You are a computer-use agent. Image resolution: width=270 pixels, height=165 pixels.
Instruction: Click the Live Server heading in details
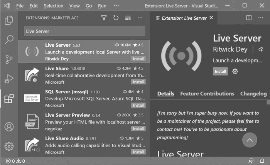[180, 154]
